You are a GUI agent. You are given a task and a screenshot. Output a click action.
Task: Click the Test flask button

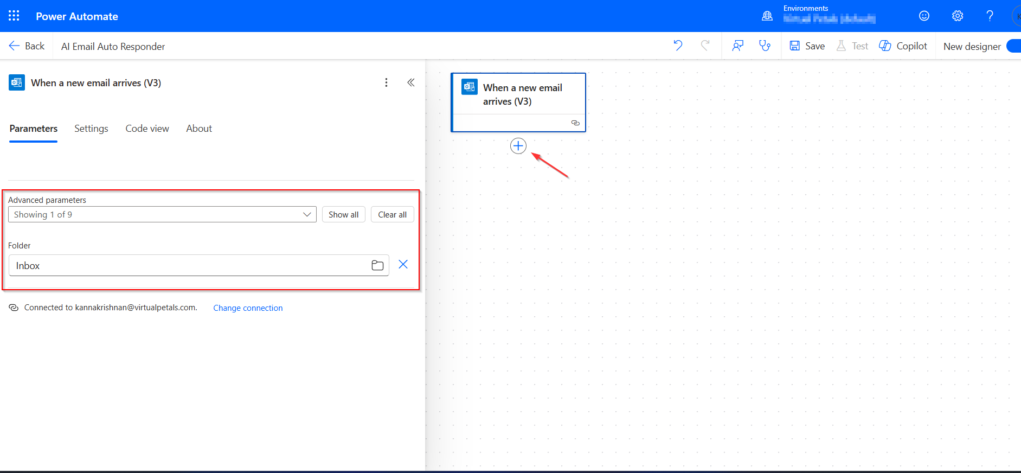pyautogui.click(x=852, y=46)
